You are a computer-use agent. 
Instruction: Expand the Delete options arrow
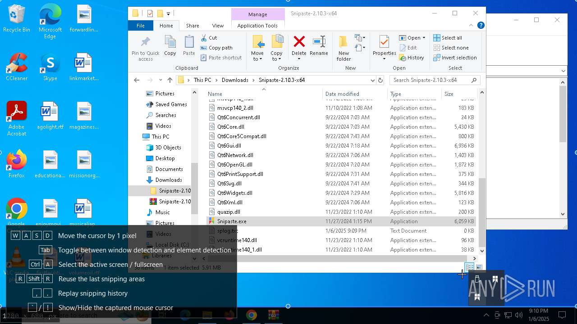[299, 58]
